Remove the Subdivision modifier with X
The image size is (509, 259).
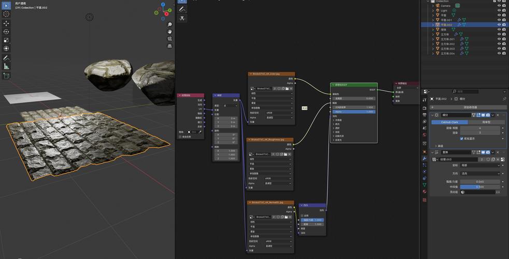[498, 115]
